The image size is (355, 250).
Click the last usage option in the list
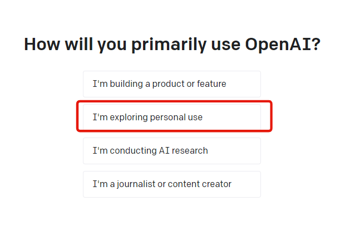[171, 184]
